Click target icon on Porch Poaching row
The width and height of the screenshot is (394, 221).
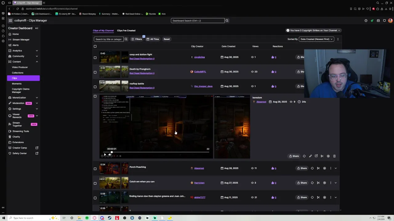[x=312, y=168]
